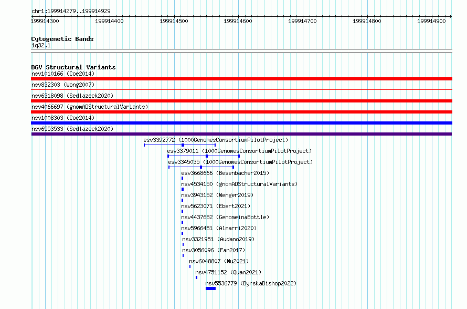
Task: Select the thin red nsv832303 variant line
Action: coord(241,89)
